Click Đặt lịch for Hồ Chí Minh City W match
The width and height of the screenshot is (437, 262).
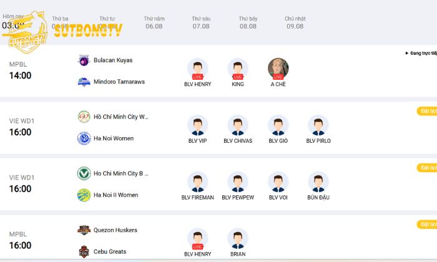tap(427, 111)
